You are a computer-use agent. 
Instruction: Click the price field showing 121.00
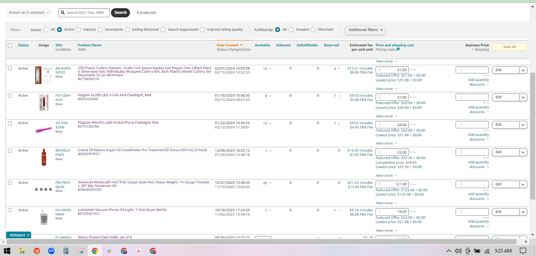[392, 184]
